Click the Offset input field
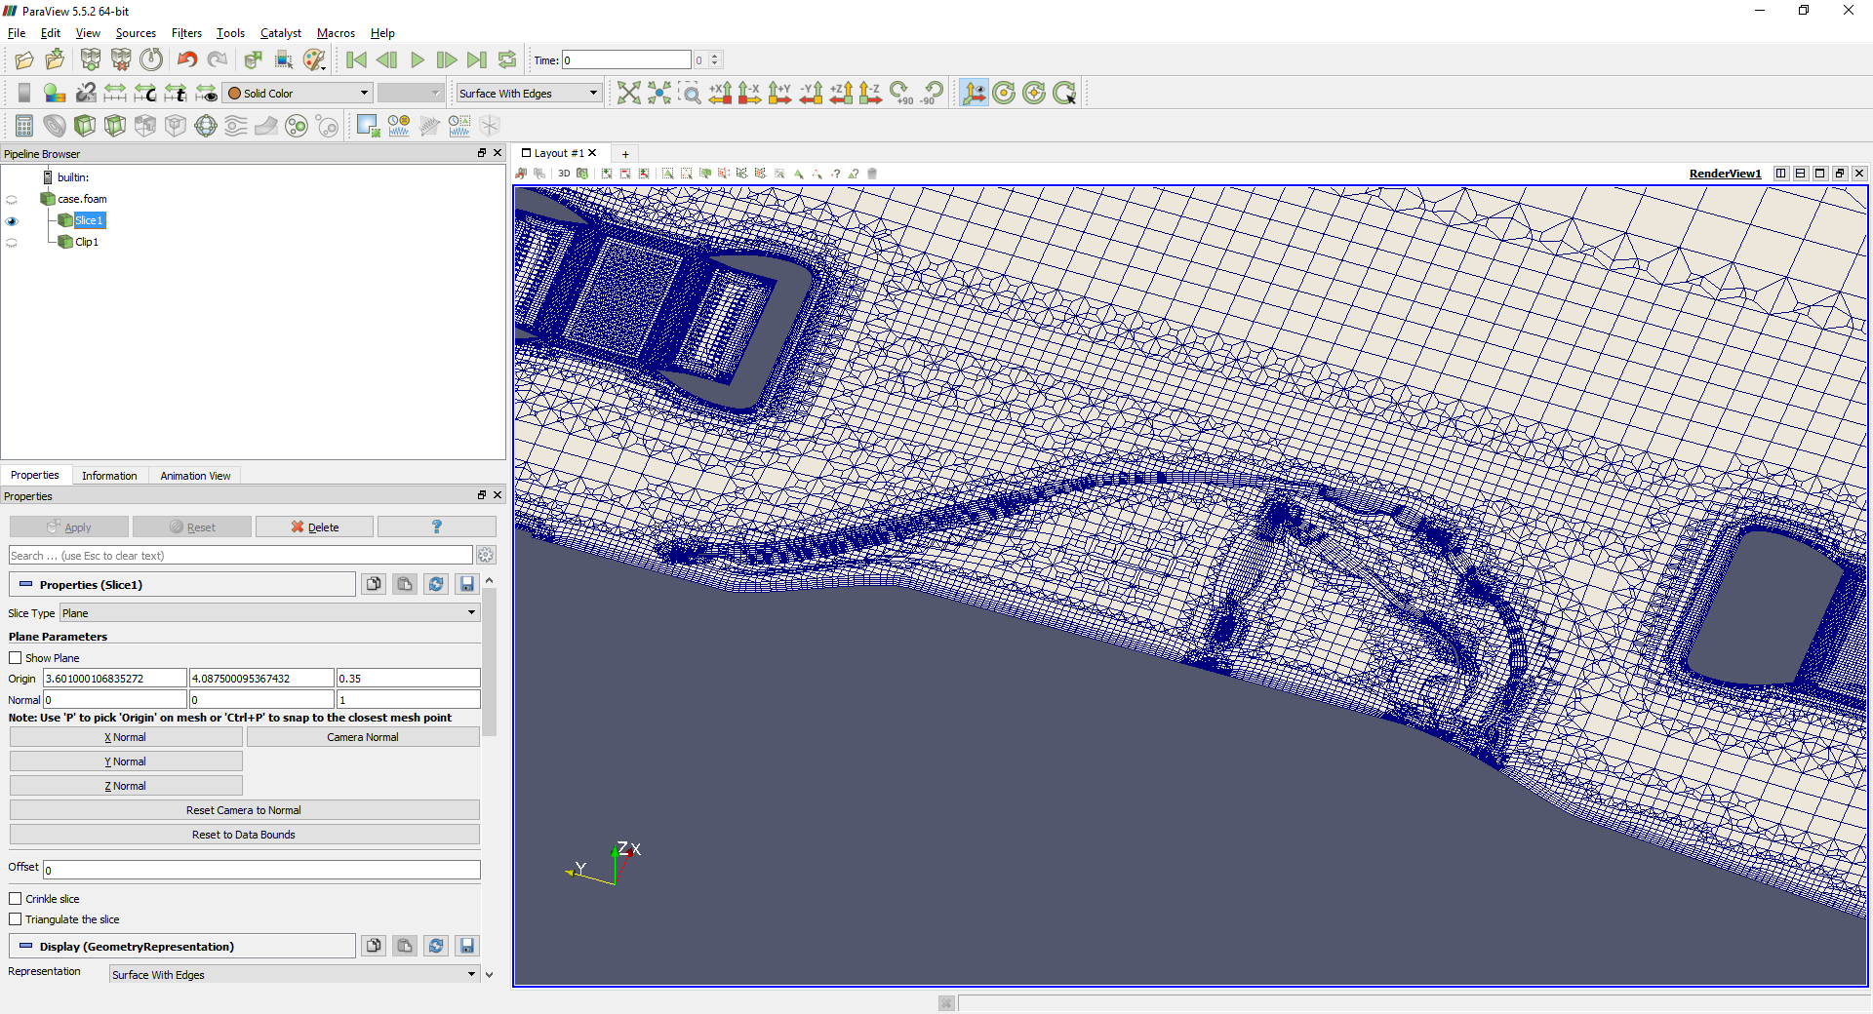This screenshot has width=1873, height=1014. [261, 870]
